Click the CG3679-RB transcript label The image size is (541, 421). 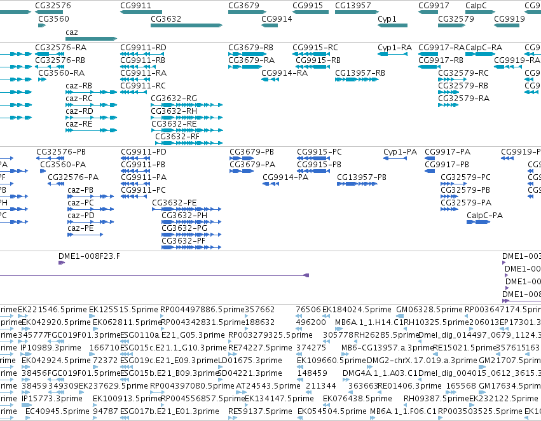(x=251, y=47)
